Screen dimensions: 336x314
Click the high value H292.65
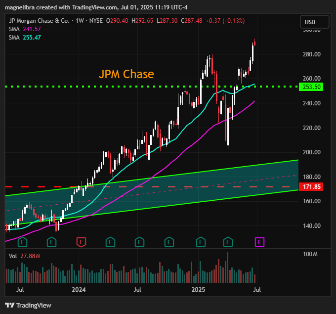tap(142, 21)
